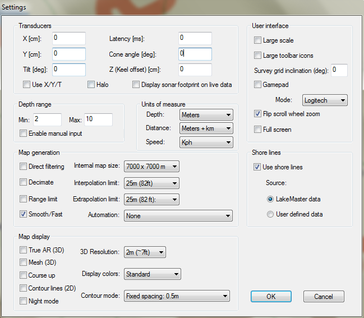Image resolution: width=364 pixels, height=318 pixels.
Task: Toggle the Halo checkbox
Action: click(91, 85)
